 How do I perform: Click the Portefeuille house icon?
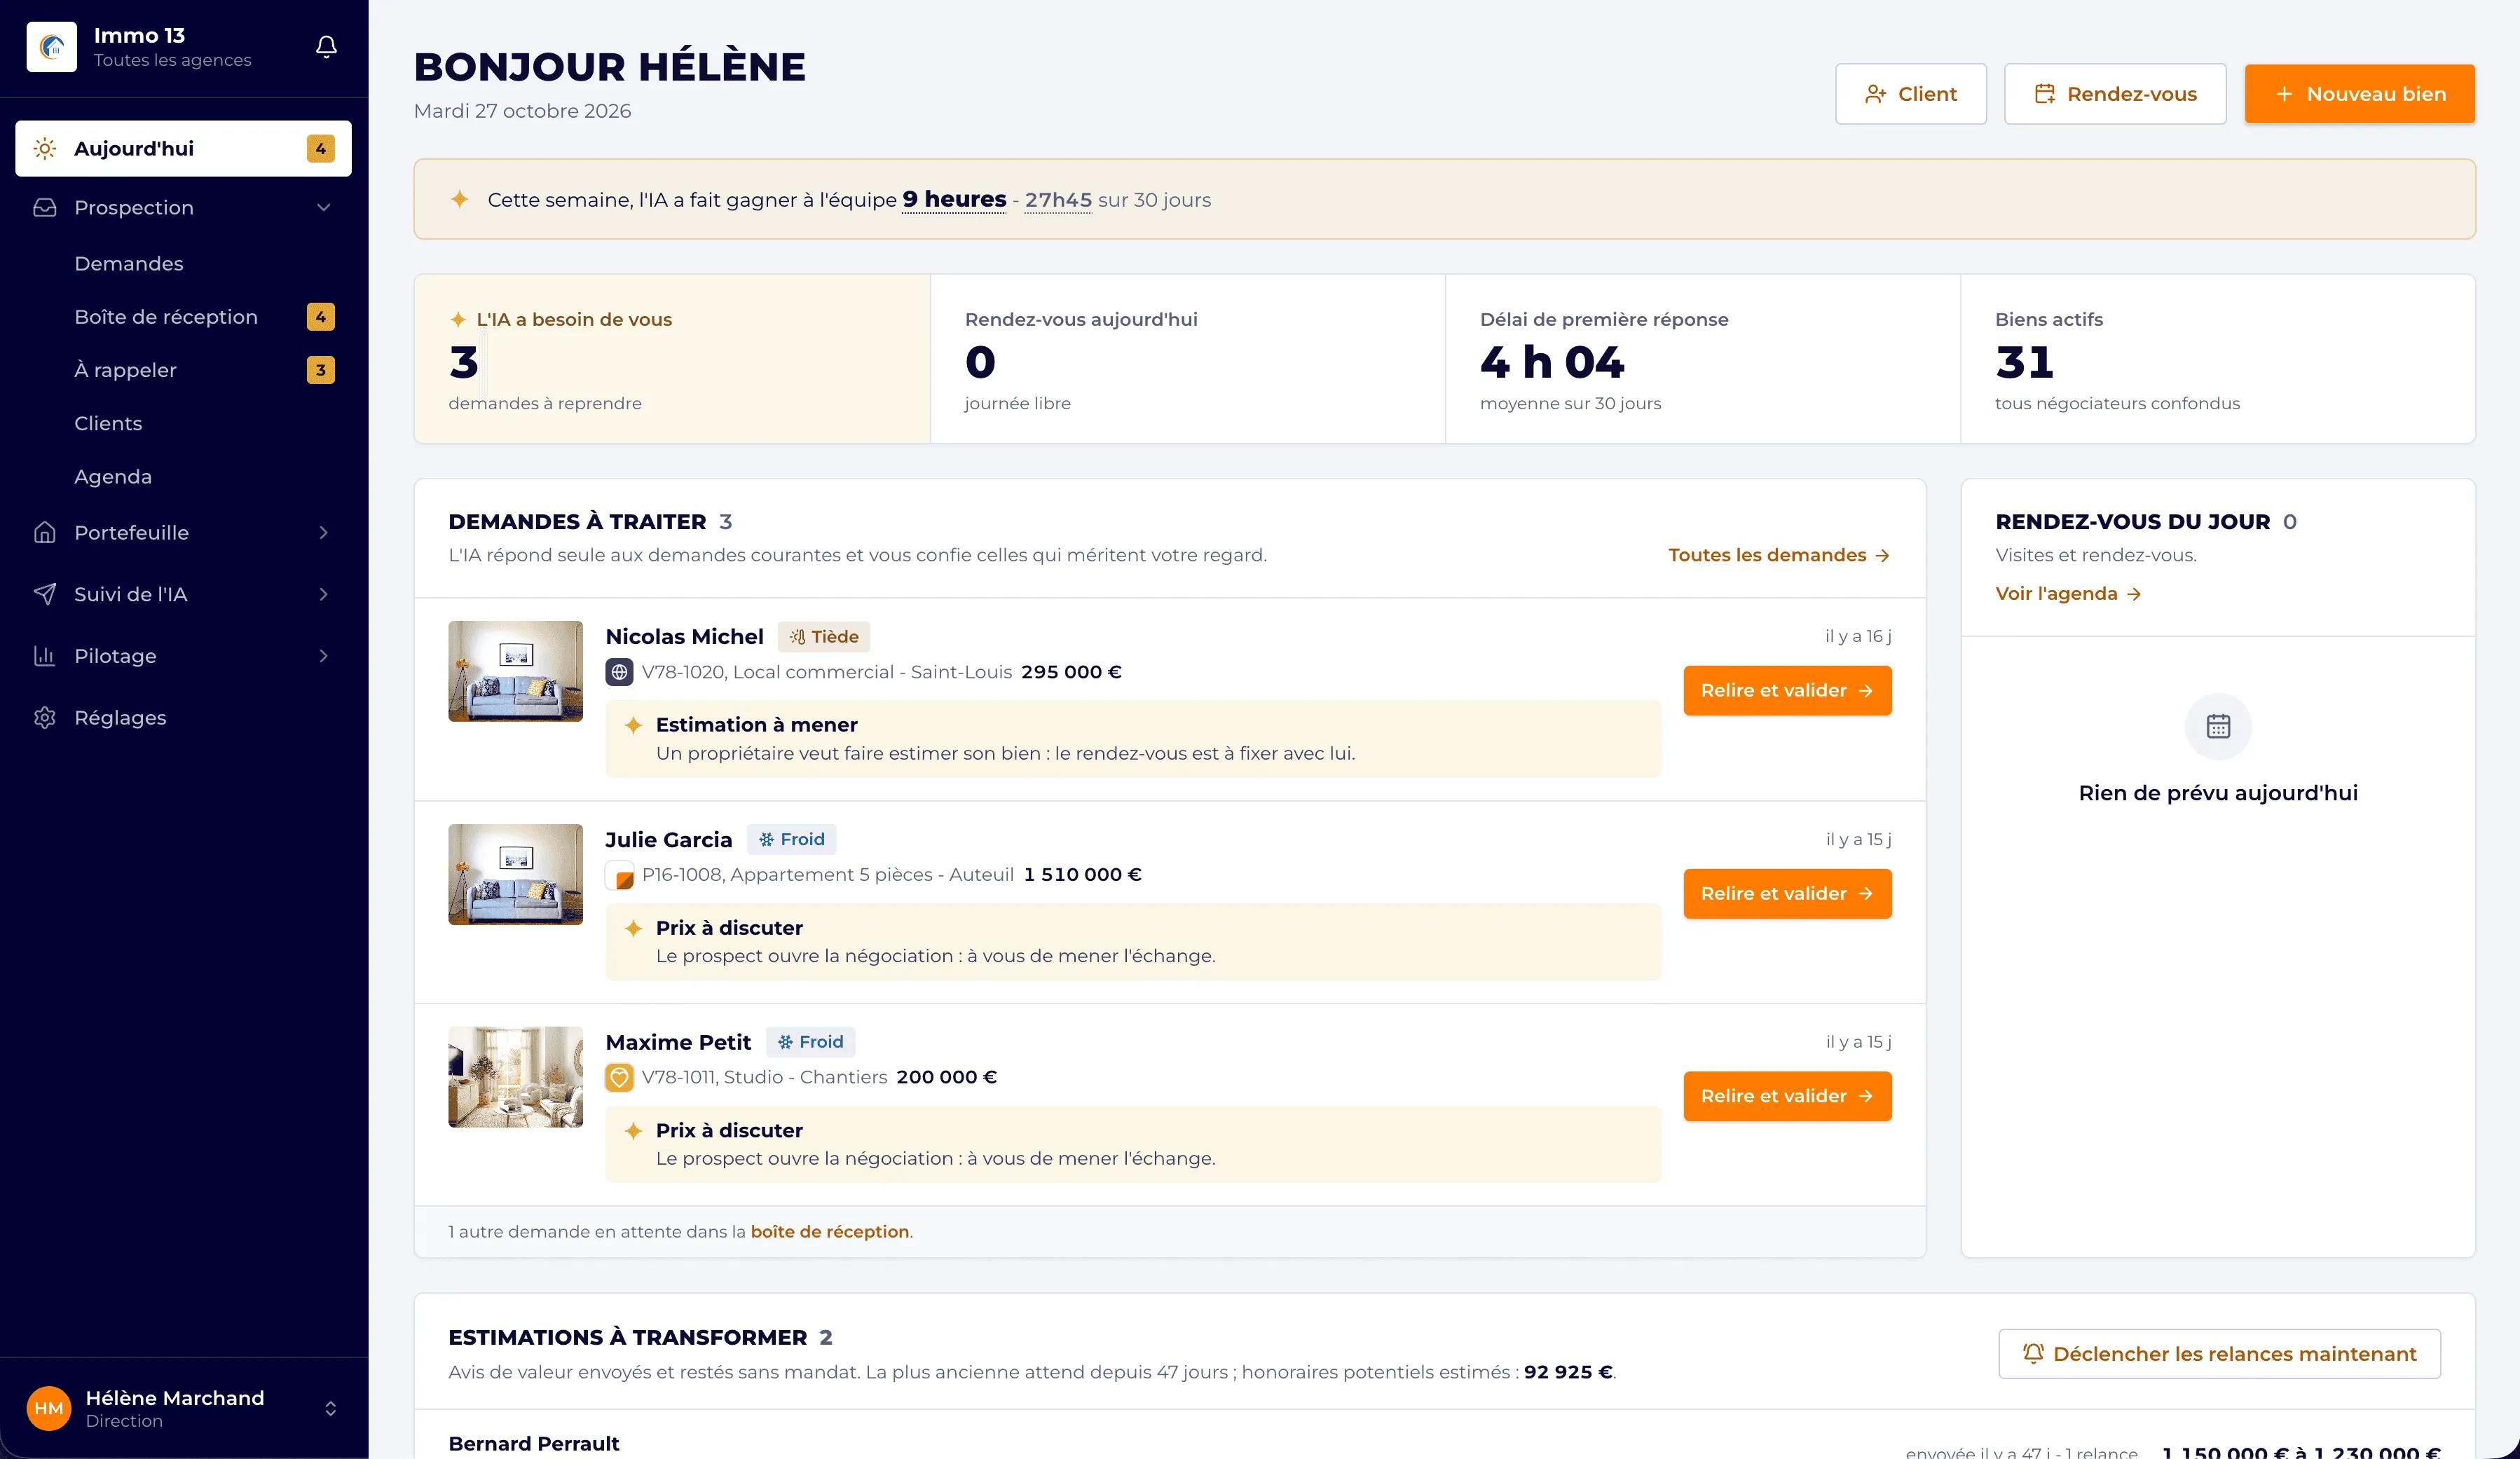45,533
